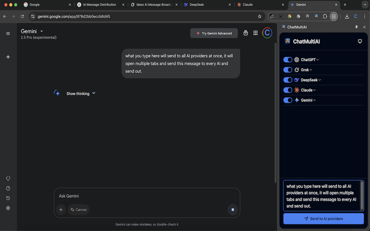Screen dimensions: 370x231
Task: Go back to previous page
Action: [5, 16]
